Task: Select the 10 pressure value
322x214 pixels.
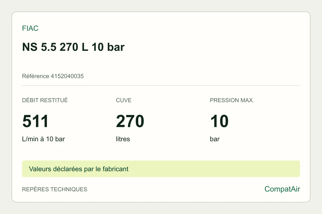Action: 219,121
